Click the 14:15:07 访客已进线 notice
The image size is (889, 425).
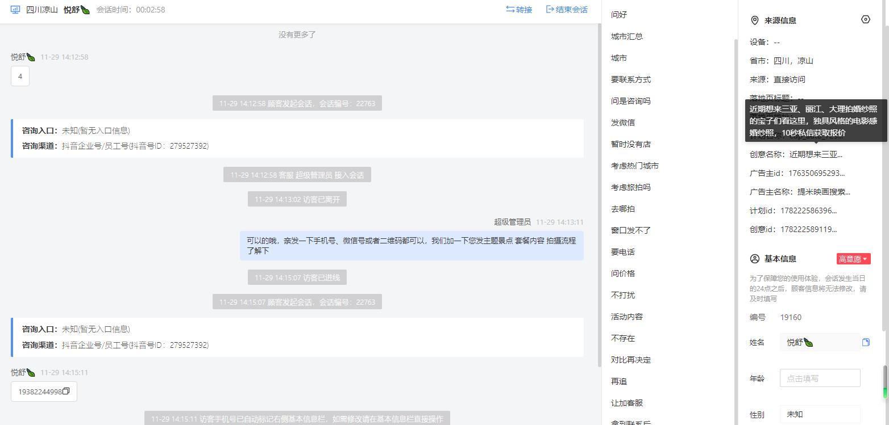coord(297,277)
